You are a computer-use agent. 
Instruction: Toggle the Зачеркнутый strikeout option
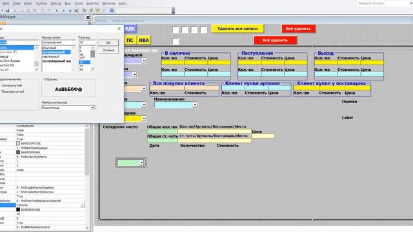coord(12,86)
